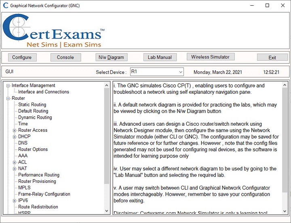Open the Lab Manual
291x223 pixels.
(160, 57)
